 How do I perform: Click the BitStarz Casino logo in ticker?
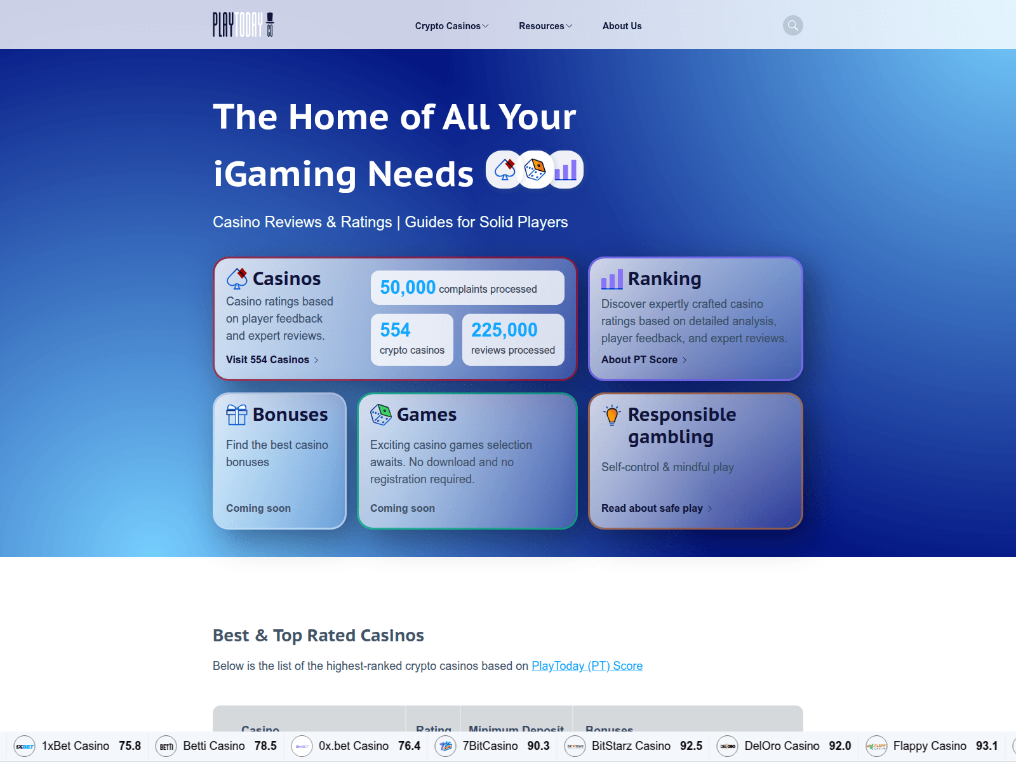tap(575, 746)
